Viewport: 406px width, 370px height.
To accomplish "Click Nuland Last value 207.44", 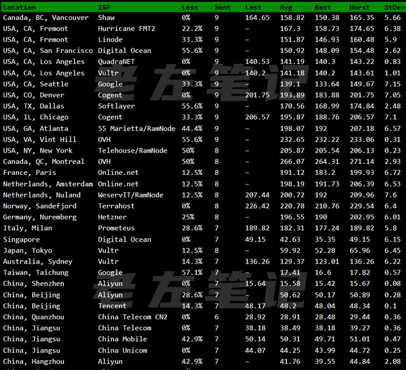I will point(257,195).
